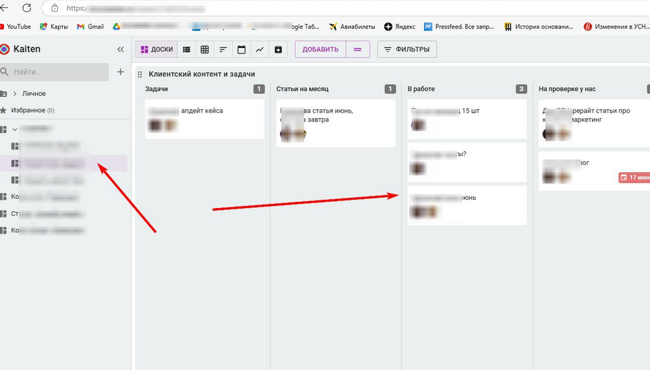The image size is (650, 370).
Task: Open Избранное favorites section
Action: tap(28, 110)
